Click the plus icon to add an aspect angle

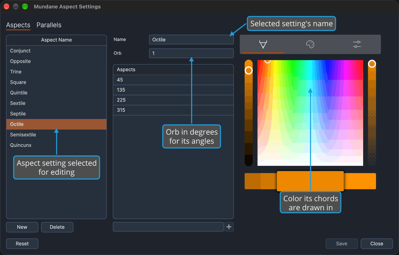229,227
